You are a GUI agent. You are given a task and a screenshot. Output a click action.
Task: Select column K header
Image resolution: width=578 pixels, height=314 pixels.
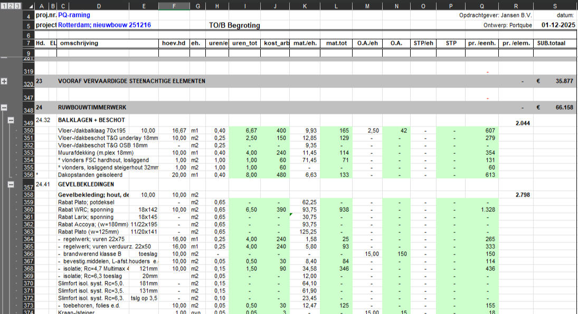click(x=306, y=6)
